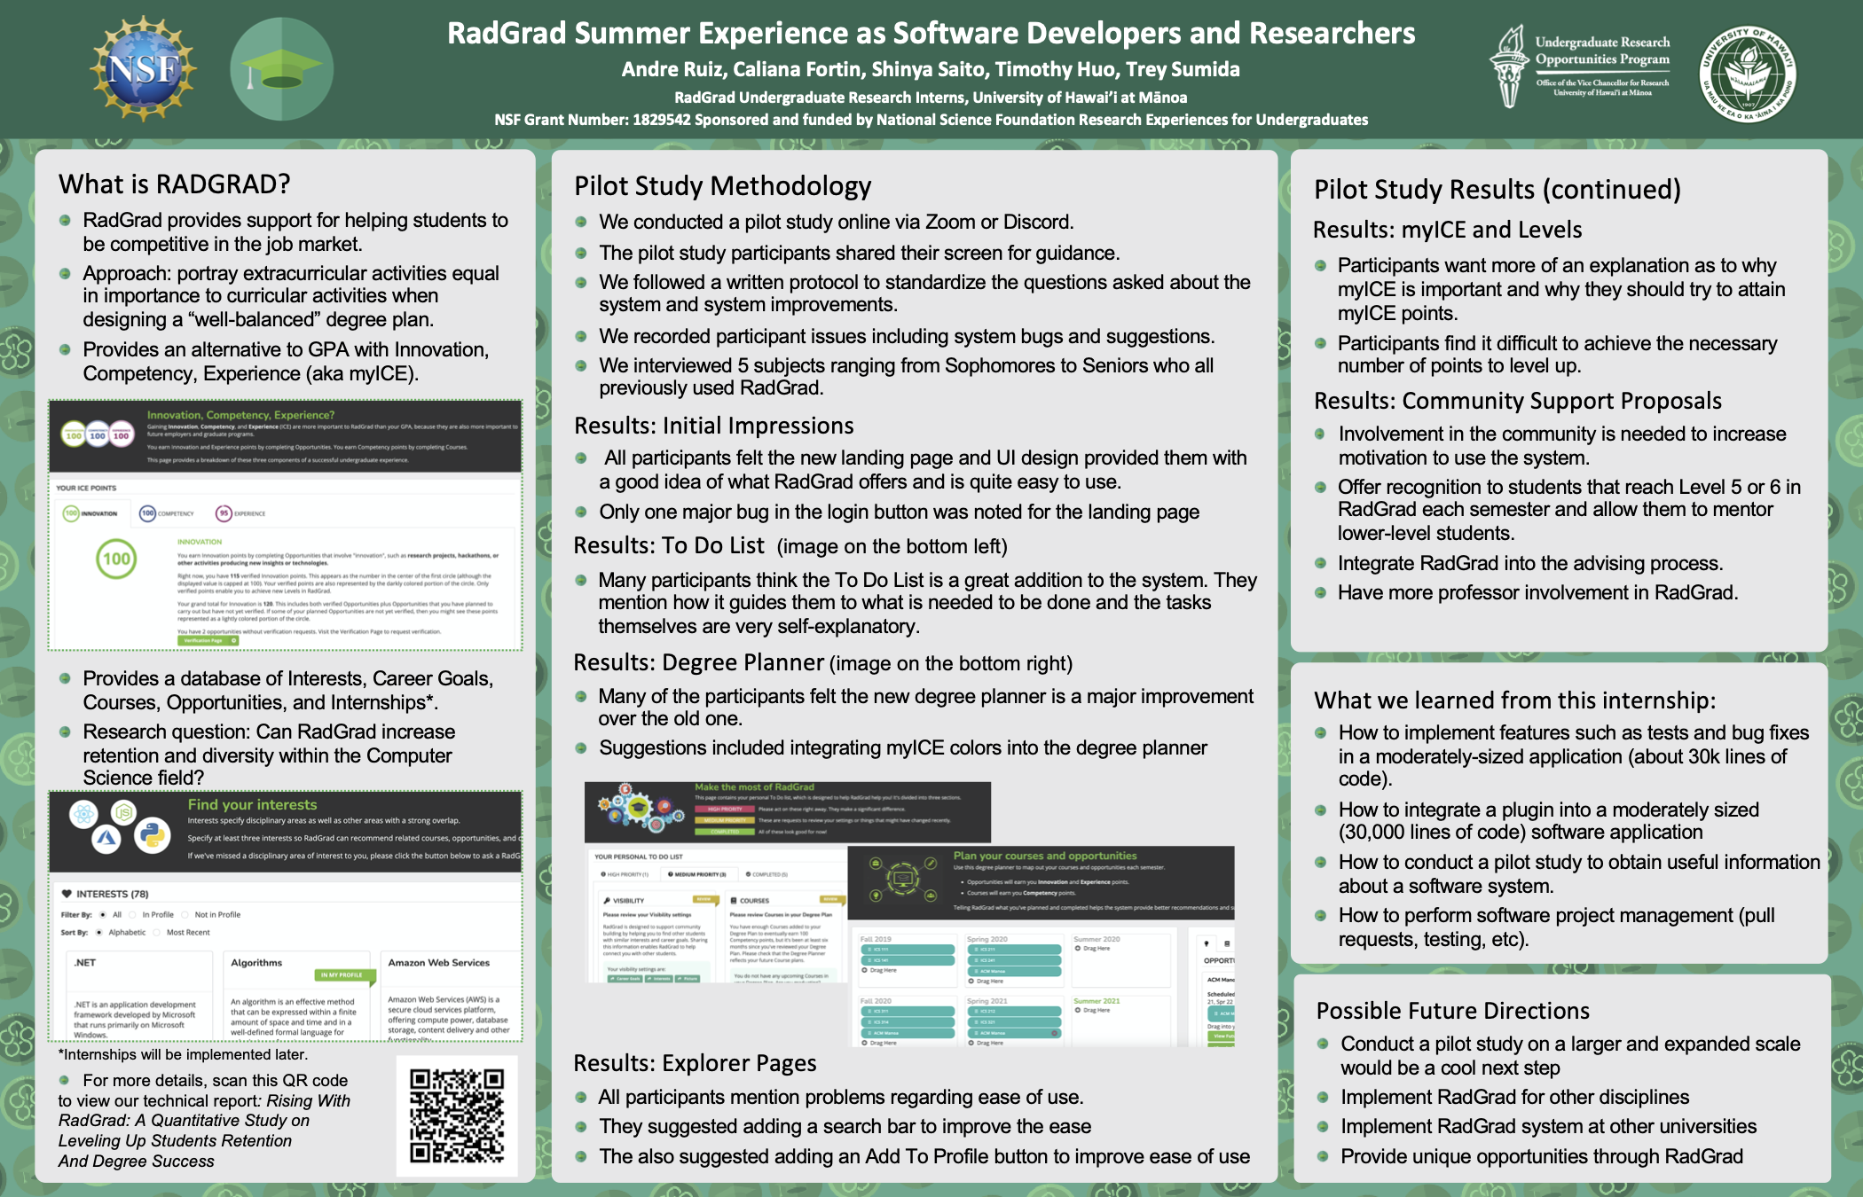
Task: Click the 'Results: Explorer Pages' heading
Action: [696, 1063]
